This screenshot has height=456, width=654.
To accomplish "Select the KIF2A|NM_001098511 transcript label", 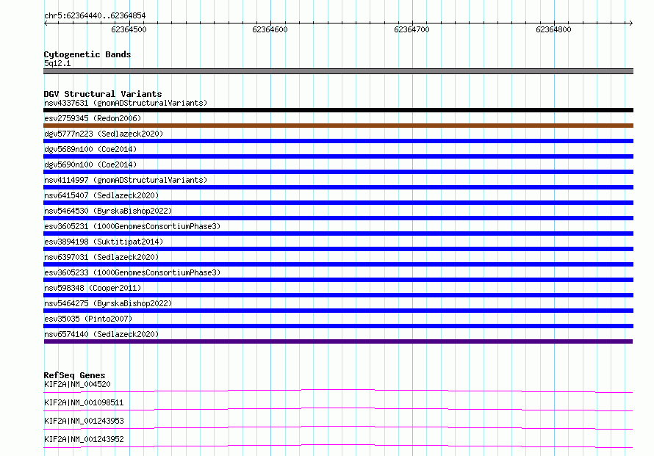I will pos(84,402).
